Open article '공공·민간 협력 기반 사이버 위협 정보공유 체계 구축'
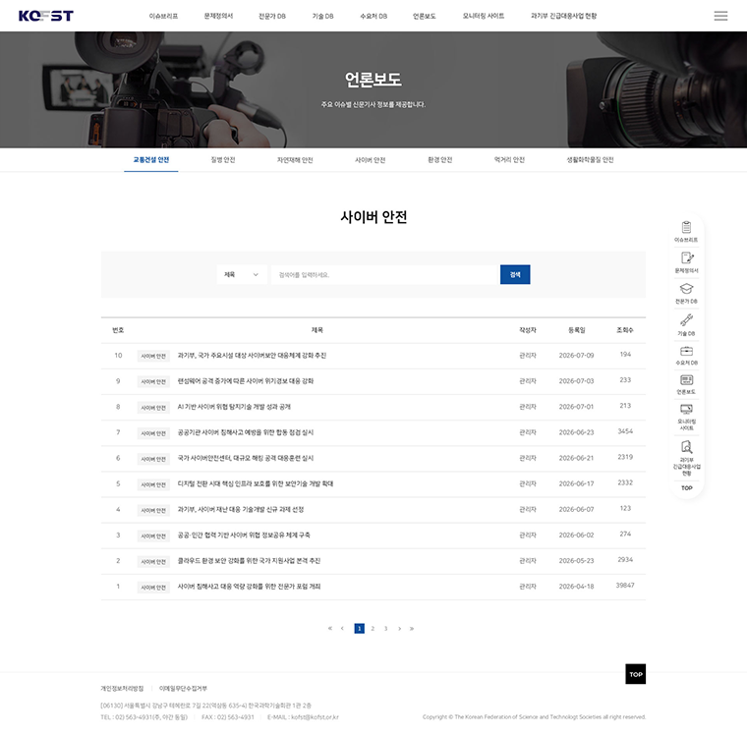The width and height of the screenshot is (747, 735). point(244,536)
